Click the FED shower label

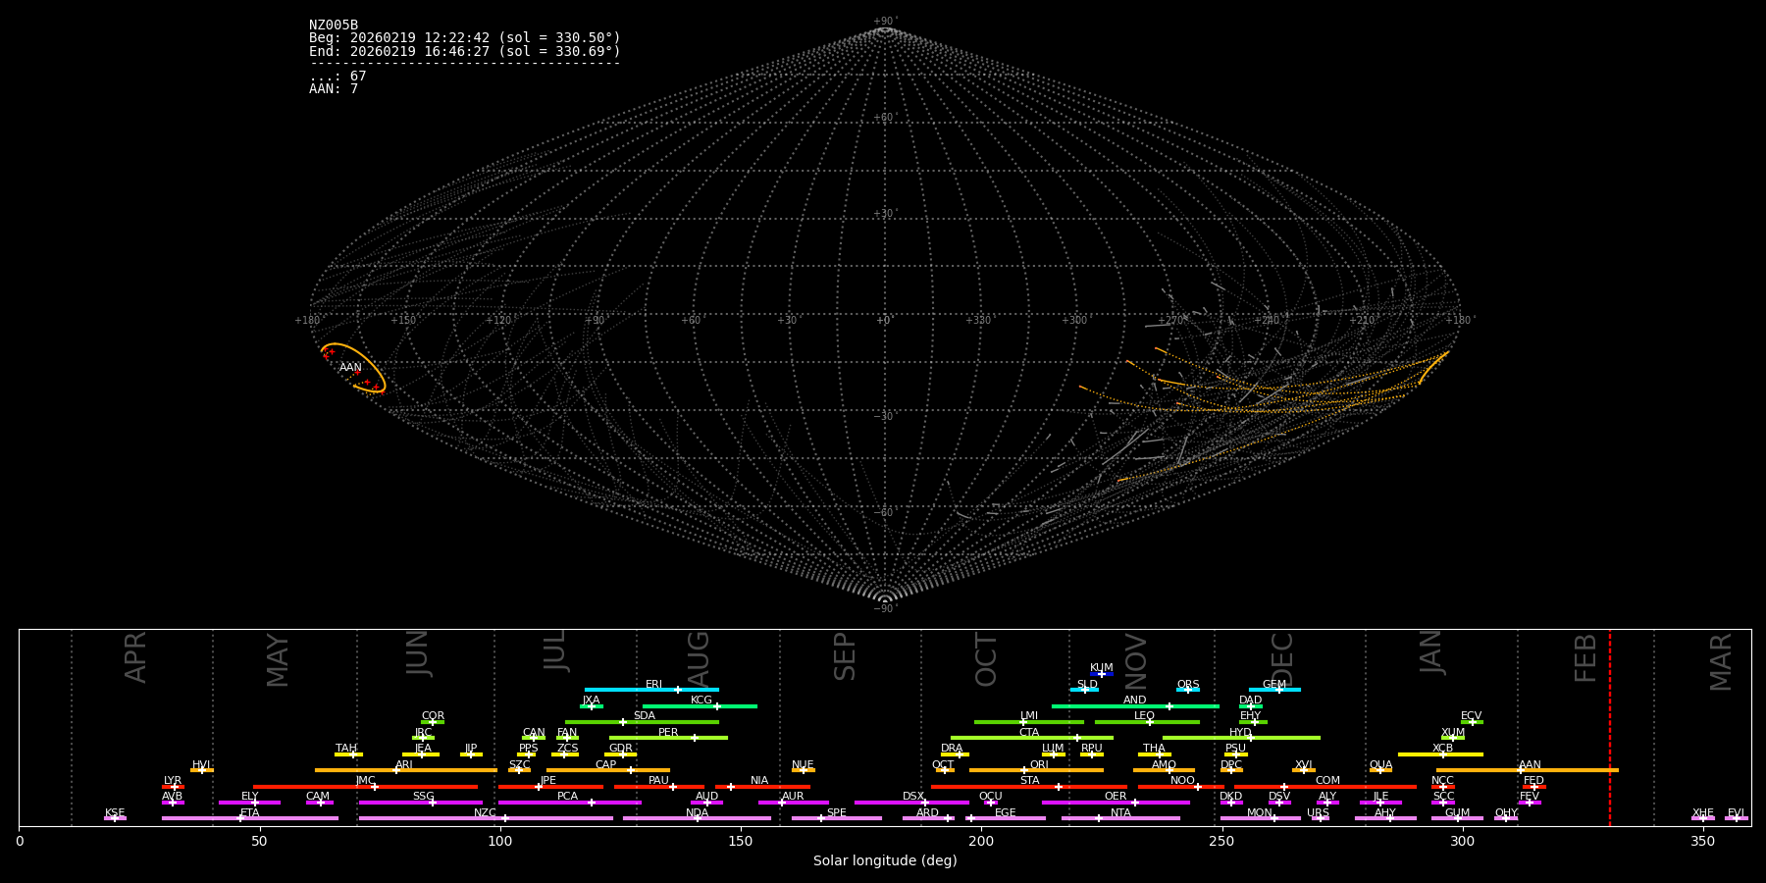[x=1533, y=781]
